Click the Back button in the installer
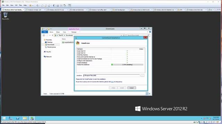Screen dimensions: 222x124 coord(113,88)
